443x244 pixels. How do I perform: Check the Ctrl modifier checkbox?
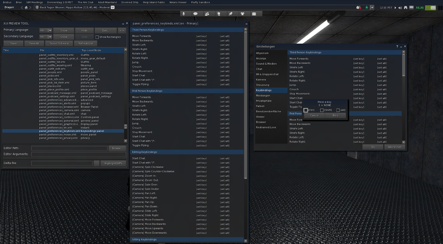pos(306,110)
